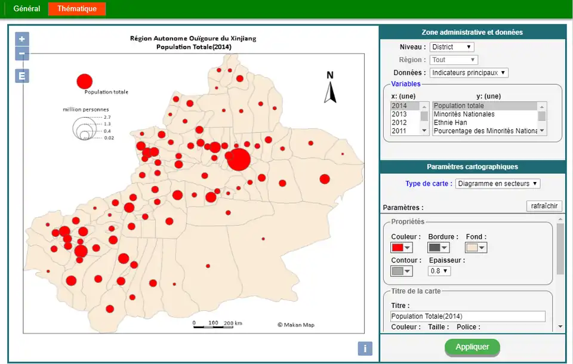Open the Fond background color swatch

point(476,248)
